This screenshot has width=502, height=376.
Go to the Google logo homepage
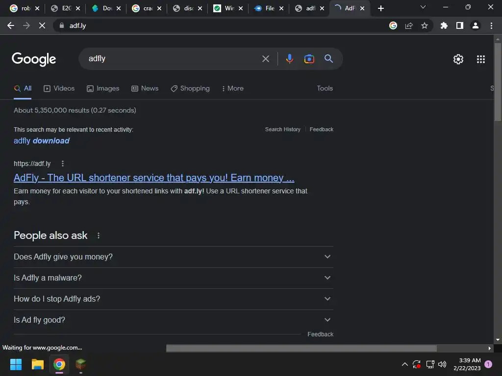coord(34,59)
